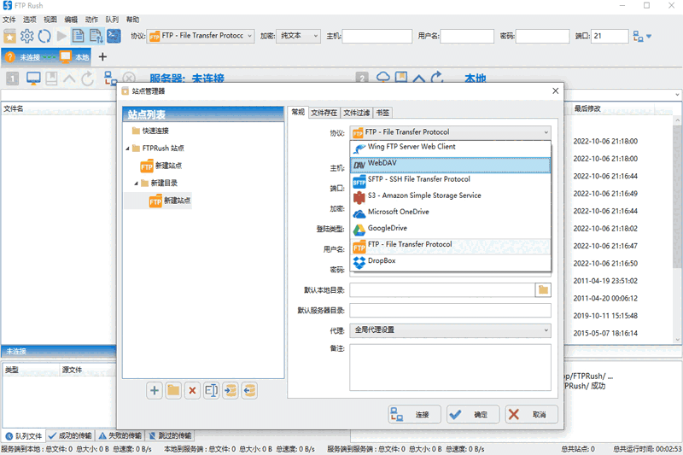The width and height of the screenshot is (683, 455).
Task: Delete selected site with red X icon
Action: [x=192, y=391]
